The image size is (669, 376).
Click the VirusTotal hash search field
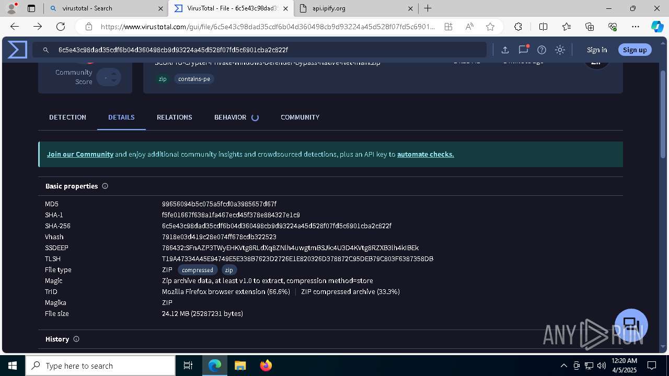click(259, 50)
